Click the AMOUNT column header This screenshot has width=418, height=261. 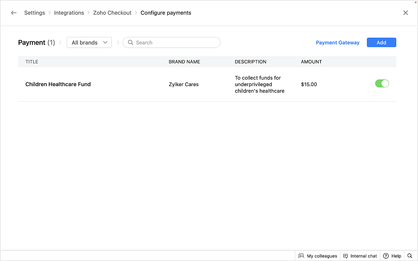(x=311, y=62)
